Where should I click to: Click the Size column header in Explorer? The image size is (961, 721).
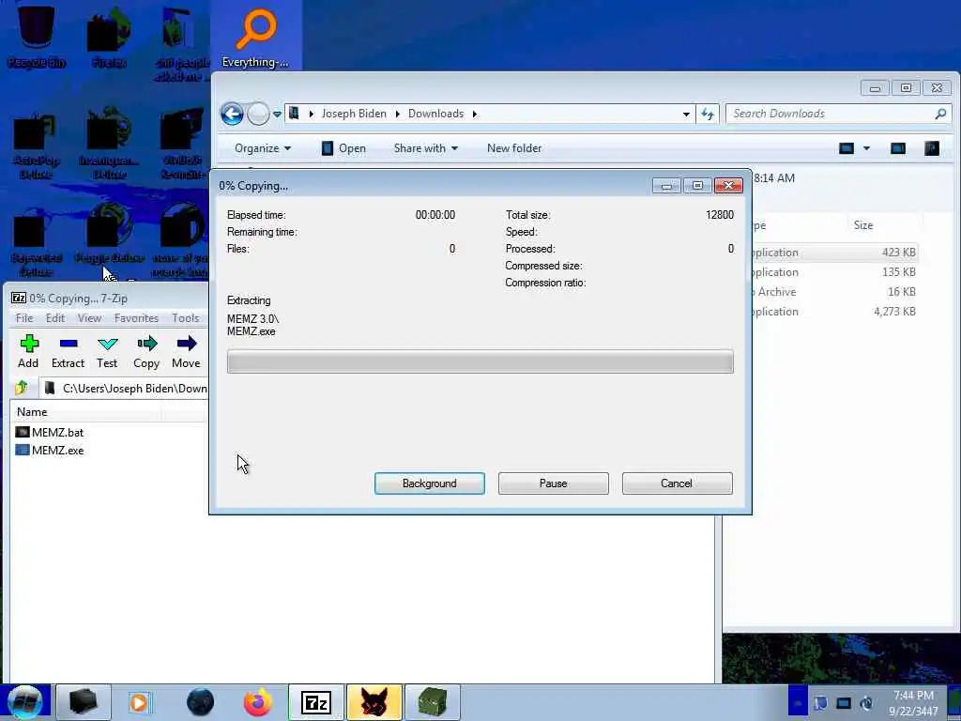click(x=863, y=225)
